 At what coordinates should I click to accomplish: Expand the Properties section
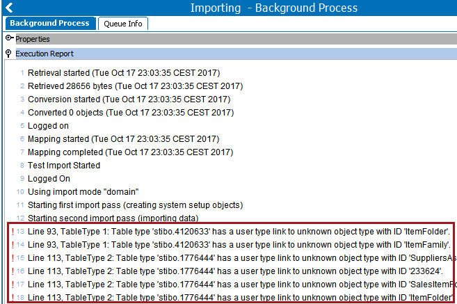(x=9, y=38)
